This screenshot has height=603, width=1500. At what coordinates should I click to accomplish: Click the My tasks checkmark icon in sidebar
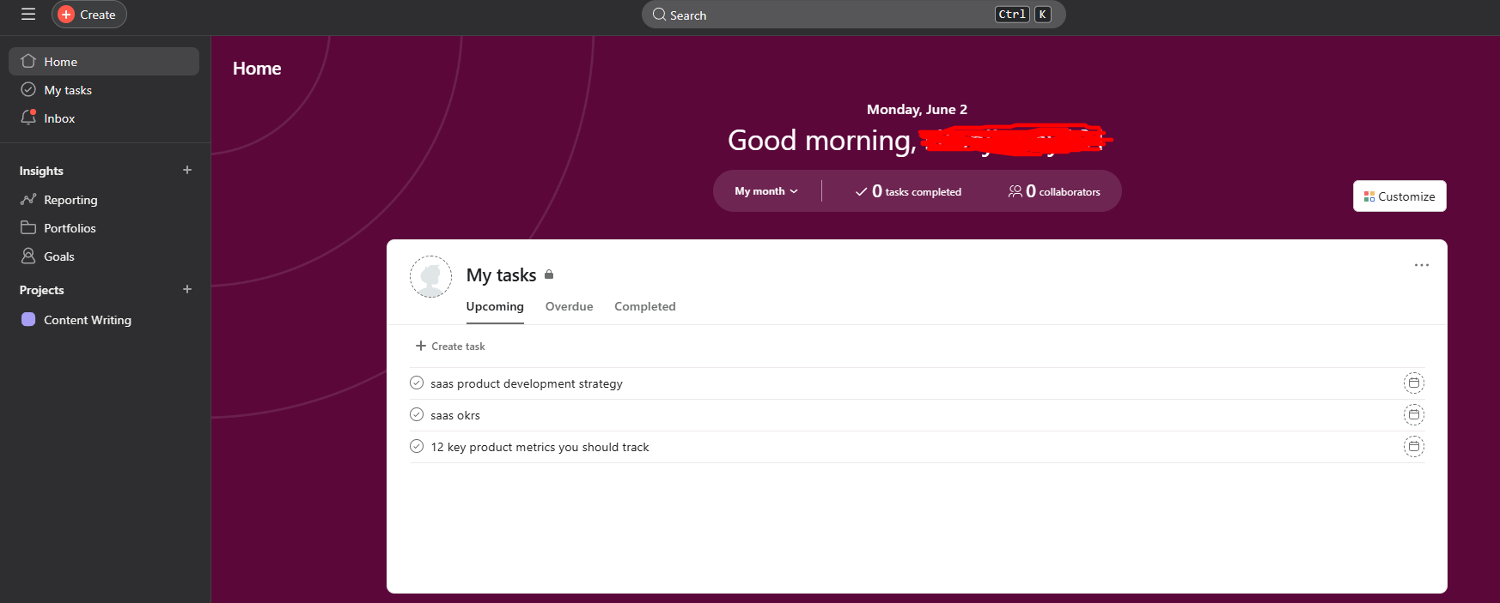pos(28,89)
